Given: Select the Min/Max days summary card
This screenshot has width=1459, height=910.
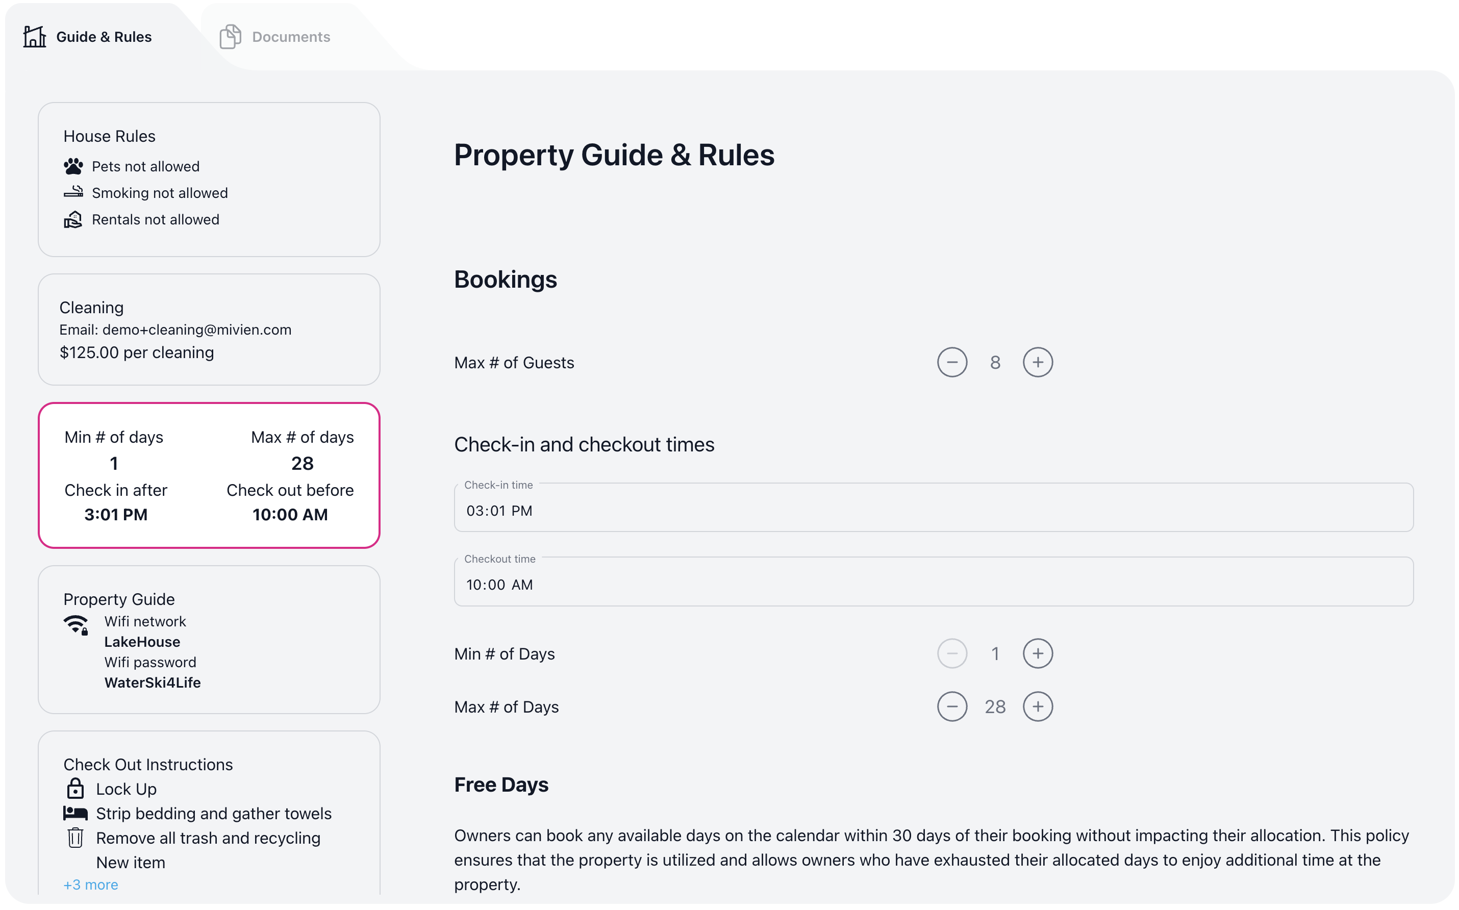Looking at the screenshot, I should coord(209,475).
